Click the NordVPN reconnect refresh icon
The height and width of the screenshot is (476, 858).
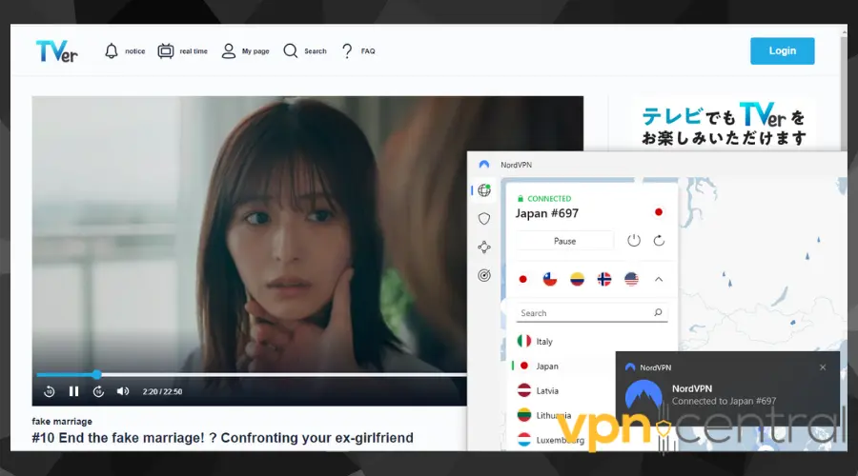(x=659, y=241)
